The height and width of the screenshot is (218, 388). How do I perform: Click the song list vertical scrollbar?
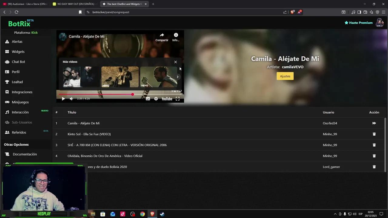click(385, 145)
